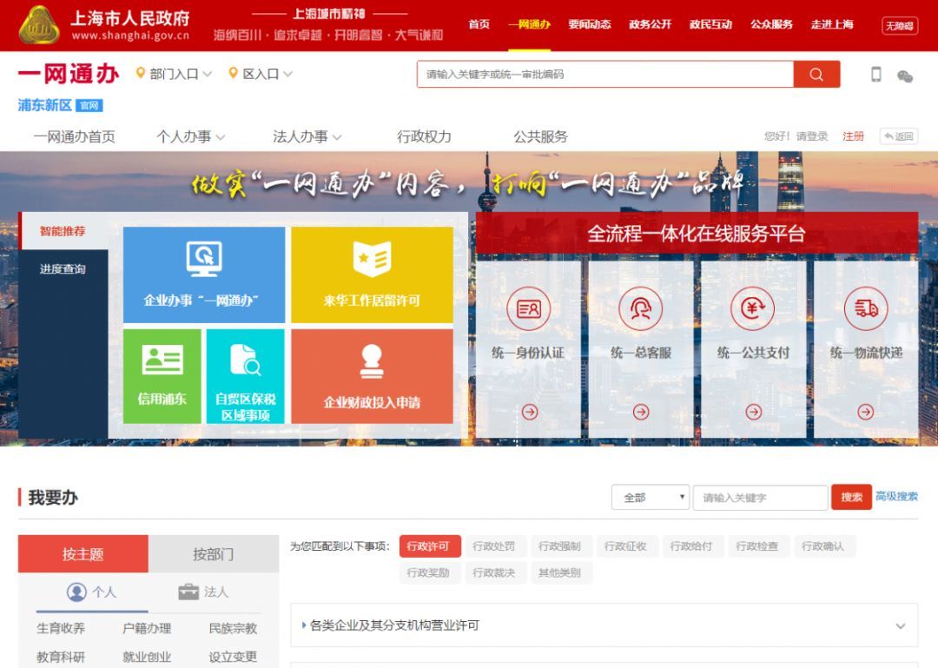Open the 高级搜索 link
Screen dimensions: 938x668
(x=896, y=496)
